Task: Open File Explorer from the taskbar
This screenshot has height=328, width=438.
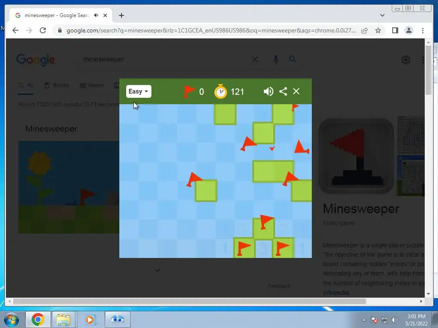Action: click(x=63, y=319)
